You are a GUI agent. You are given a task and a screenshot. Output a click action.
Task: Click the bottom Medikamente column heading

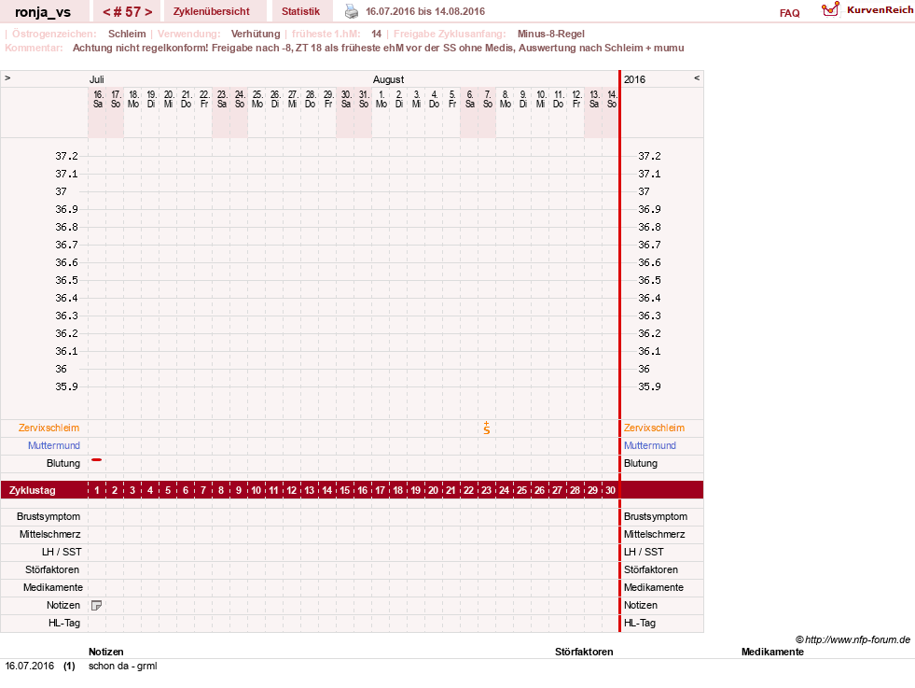tap(772, 652)
